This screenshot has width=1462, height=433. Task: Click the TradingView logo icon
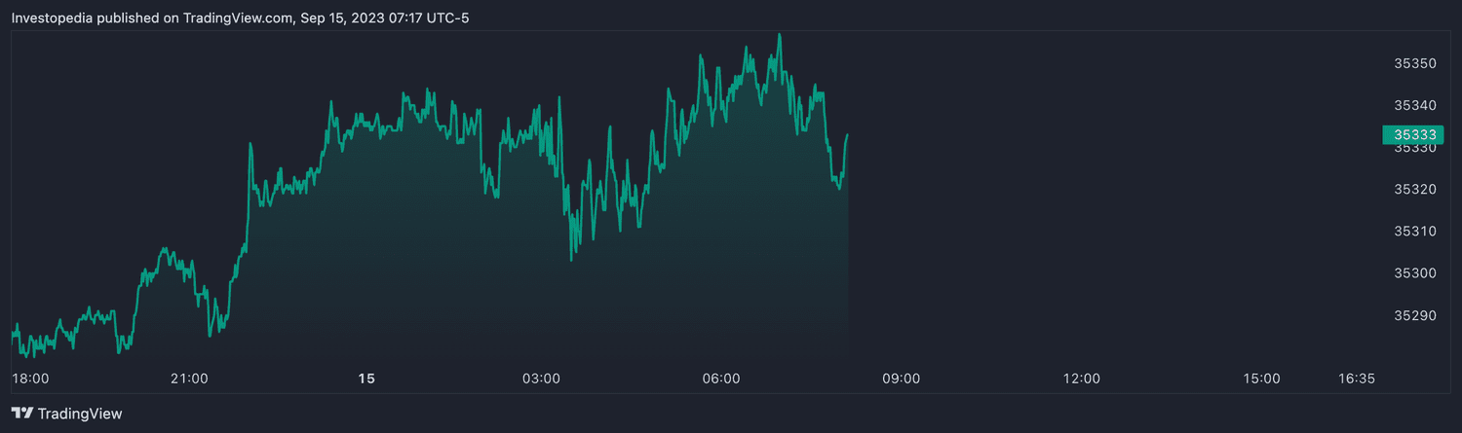coord(21,414)
